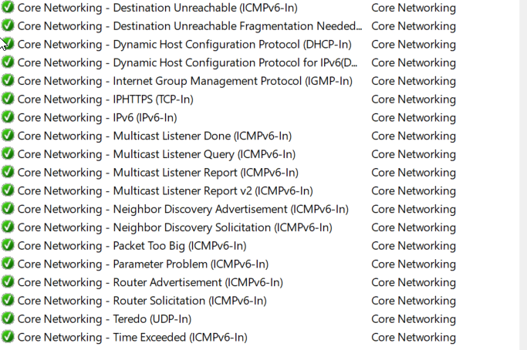The image size is (527, 350).
Task: Click the green check icon beside IPHTTPS (TCP-In)
Action: click(8, 99)
